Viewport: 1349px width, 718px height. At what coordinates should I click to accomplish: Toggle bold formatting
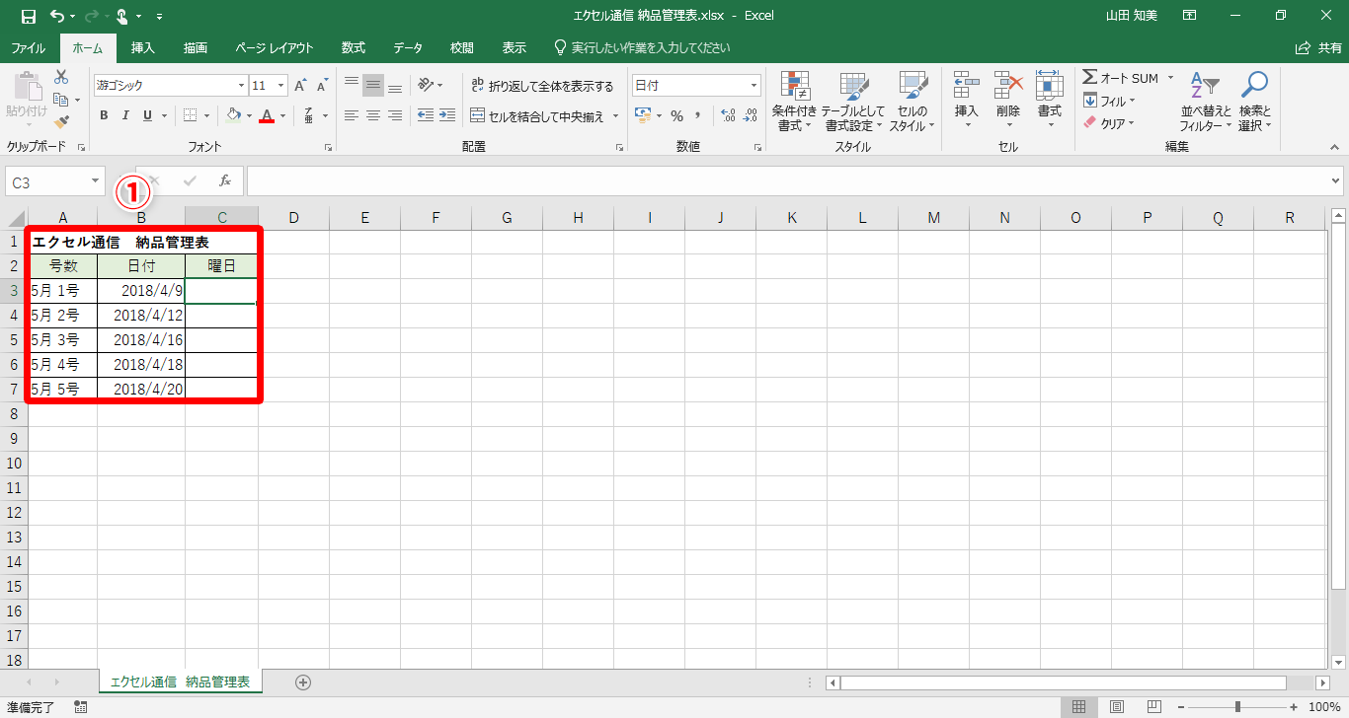[x=104, y=115]
